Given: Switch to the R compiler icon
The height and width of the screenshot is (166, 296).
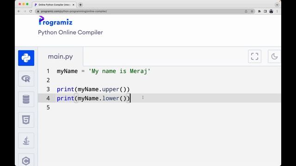Looking at the screenshot, I should coord(26,79).
